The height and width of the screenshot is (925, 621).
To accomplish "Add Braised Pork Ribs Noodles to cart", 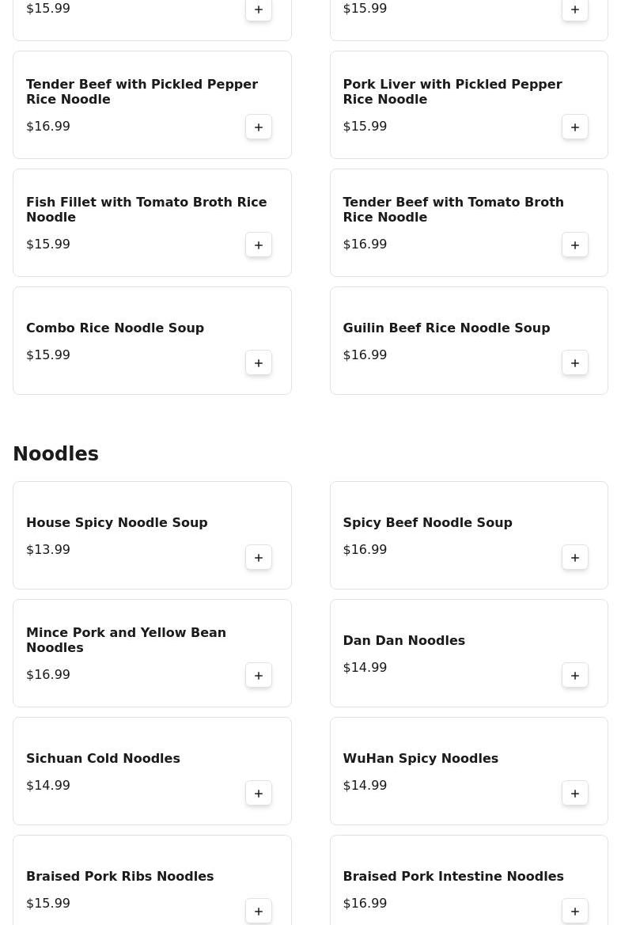I will (259, 912).
